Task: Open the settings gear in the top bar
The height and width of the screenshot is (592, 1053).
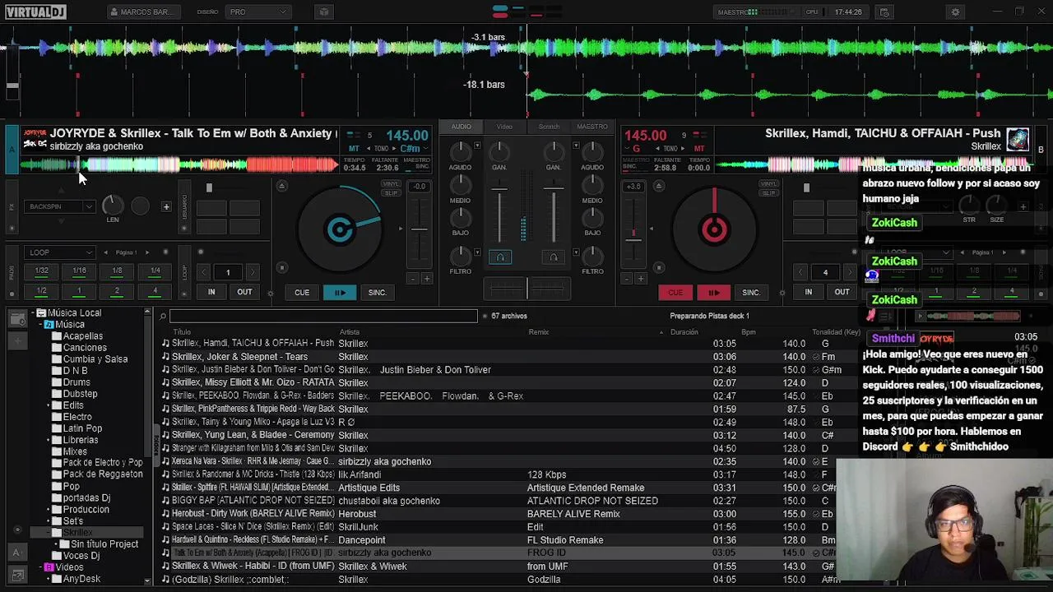Action: tap(955, 12)
